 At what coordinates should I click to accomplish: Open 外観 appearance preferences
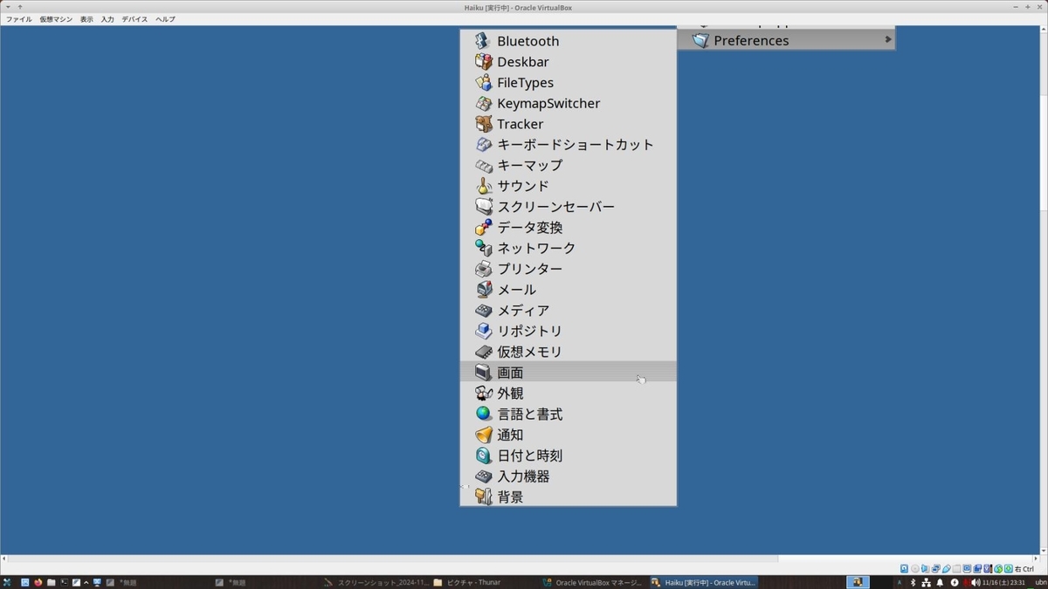pos(568,394)
